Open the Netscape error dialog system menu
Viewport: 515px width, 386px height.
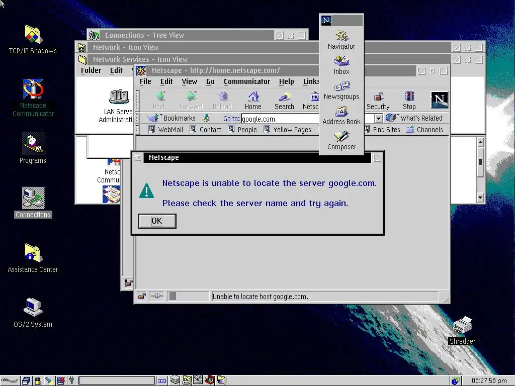click(138, 157)
